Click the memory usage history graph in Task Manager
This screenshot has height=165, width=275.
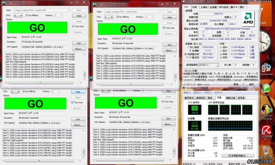click(x=230, y=126)
